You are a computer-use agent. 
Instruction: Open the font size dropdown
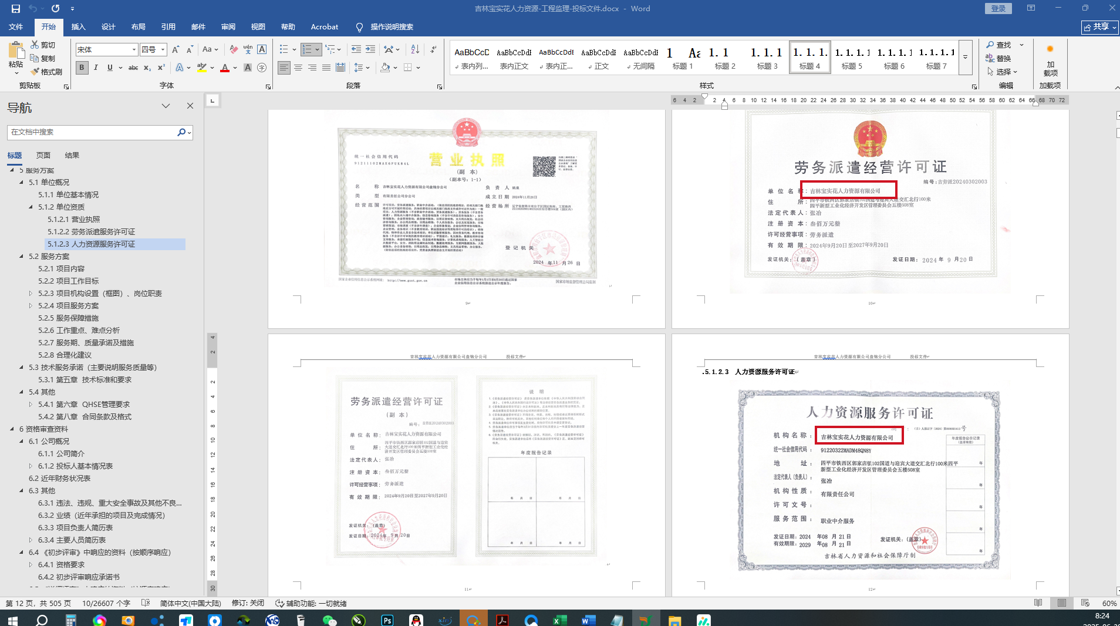(163, 50)
